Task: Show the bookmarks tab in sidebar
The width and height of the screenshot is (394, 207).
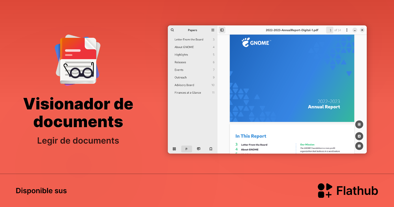Action: click(211, 149)
